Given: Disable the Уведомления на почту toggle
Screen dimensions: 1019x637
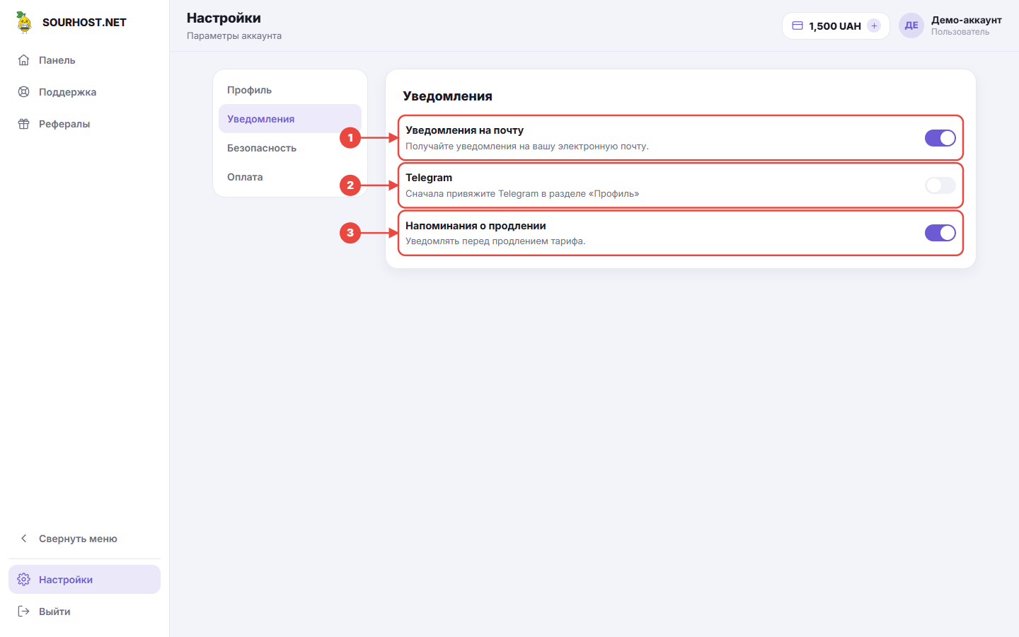Looking at the screenshot, I should (x=940, y=138).
